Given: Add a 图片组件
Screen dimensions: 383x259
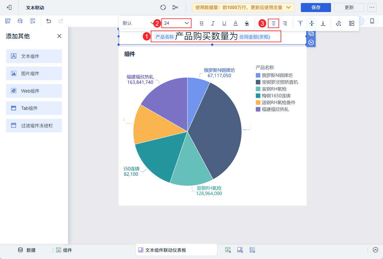Looking at the screenshot, I should tap(34, 74).
